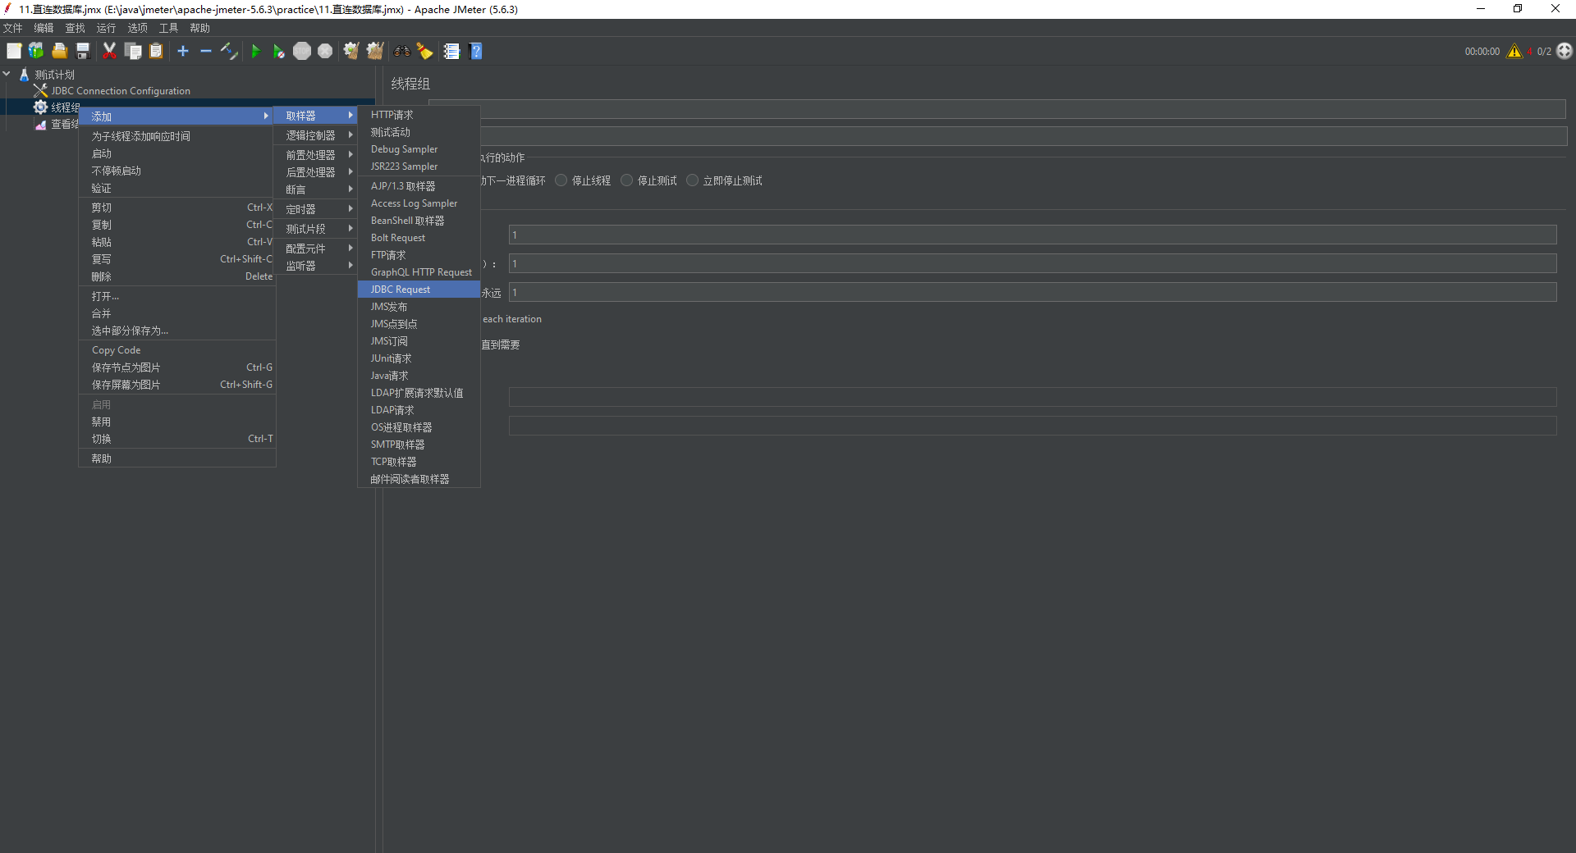Choose OS进程取样器 from sampler list
Viewport: 1576px width, 853px height.
419,427
